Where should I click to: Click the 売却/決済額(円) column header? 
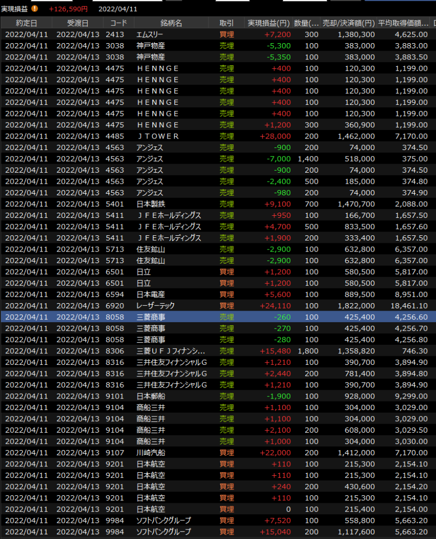348,23
